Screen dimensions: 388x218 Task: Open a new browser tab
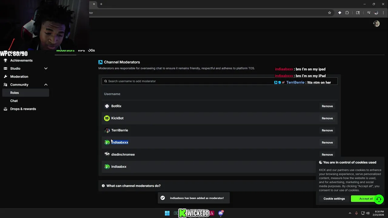[101, 4]
